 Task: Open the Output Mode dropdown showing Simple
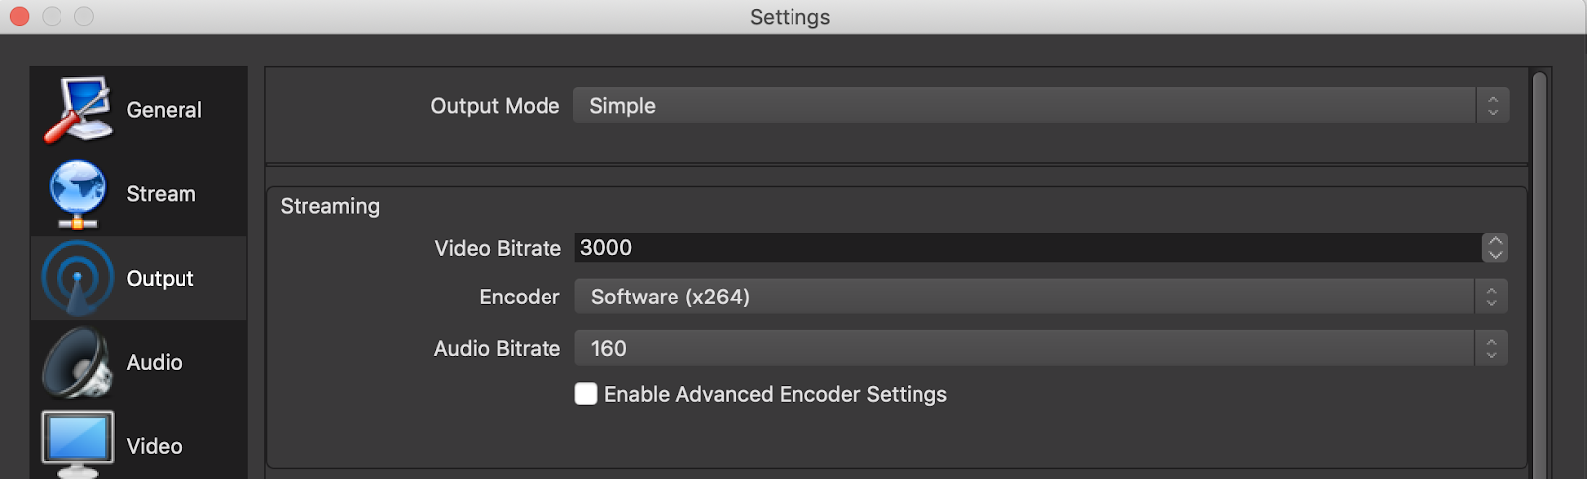(1040, 105)
